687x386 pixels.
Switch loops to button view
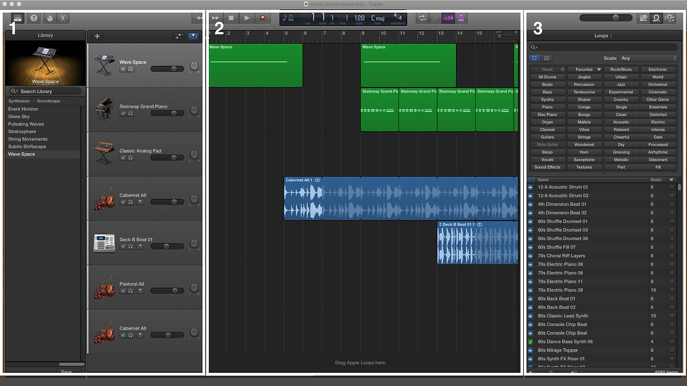pos(535,58)
